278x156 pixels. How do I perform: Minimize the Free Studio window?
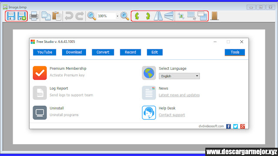215,42
